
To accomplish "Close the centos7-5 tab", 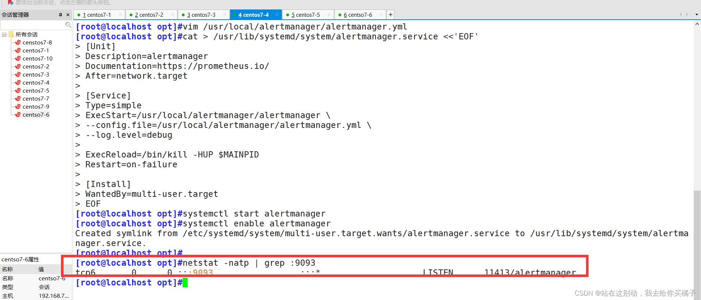I will [x=329, y=15].
